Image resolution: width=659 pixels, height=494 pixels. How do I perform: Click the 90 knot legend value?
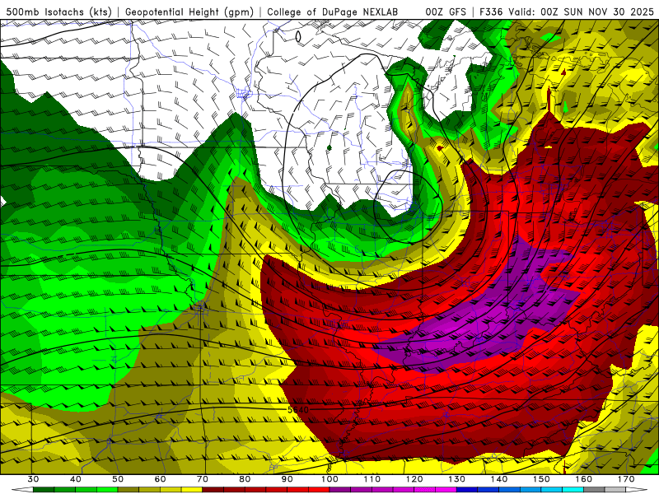click(x=287, y=479)
